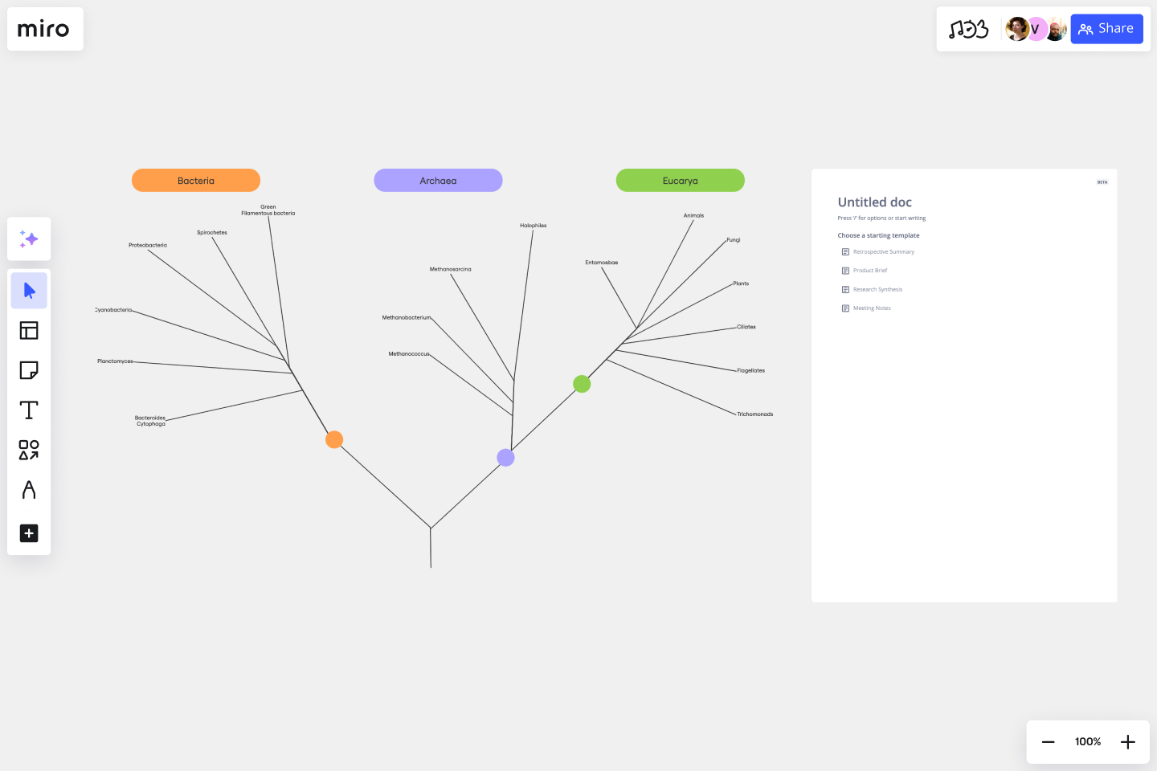Click the Share button
1157x771 pixels.
[x=1106, y=29]
